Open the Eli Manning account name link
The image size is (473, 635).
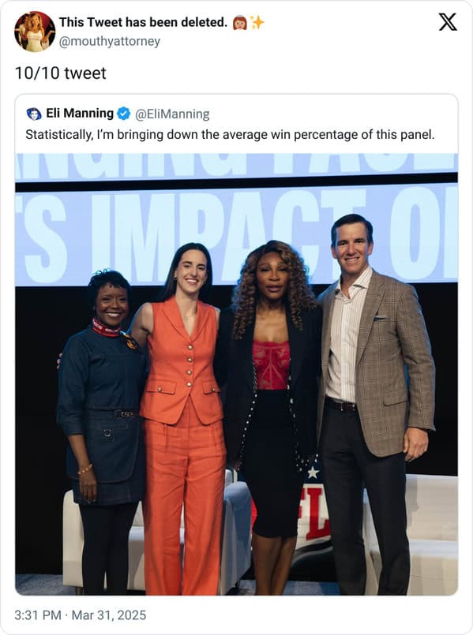pyautogui.click(x=80, y=114)
